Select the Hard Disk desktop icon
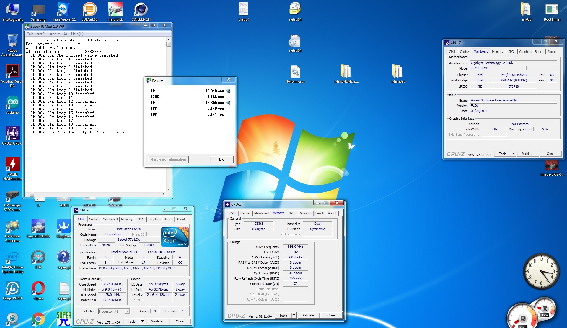The height and width of the screenshot is (328, 567). coord(115,12)
